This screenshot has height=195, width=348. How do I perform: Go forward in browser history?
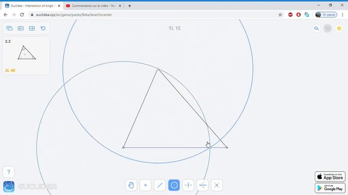(x=14, y=15)
